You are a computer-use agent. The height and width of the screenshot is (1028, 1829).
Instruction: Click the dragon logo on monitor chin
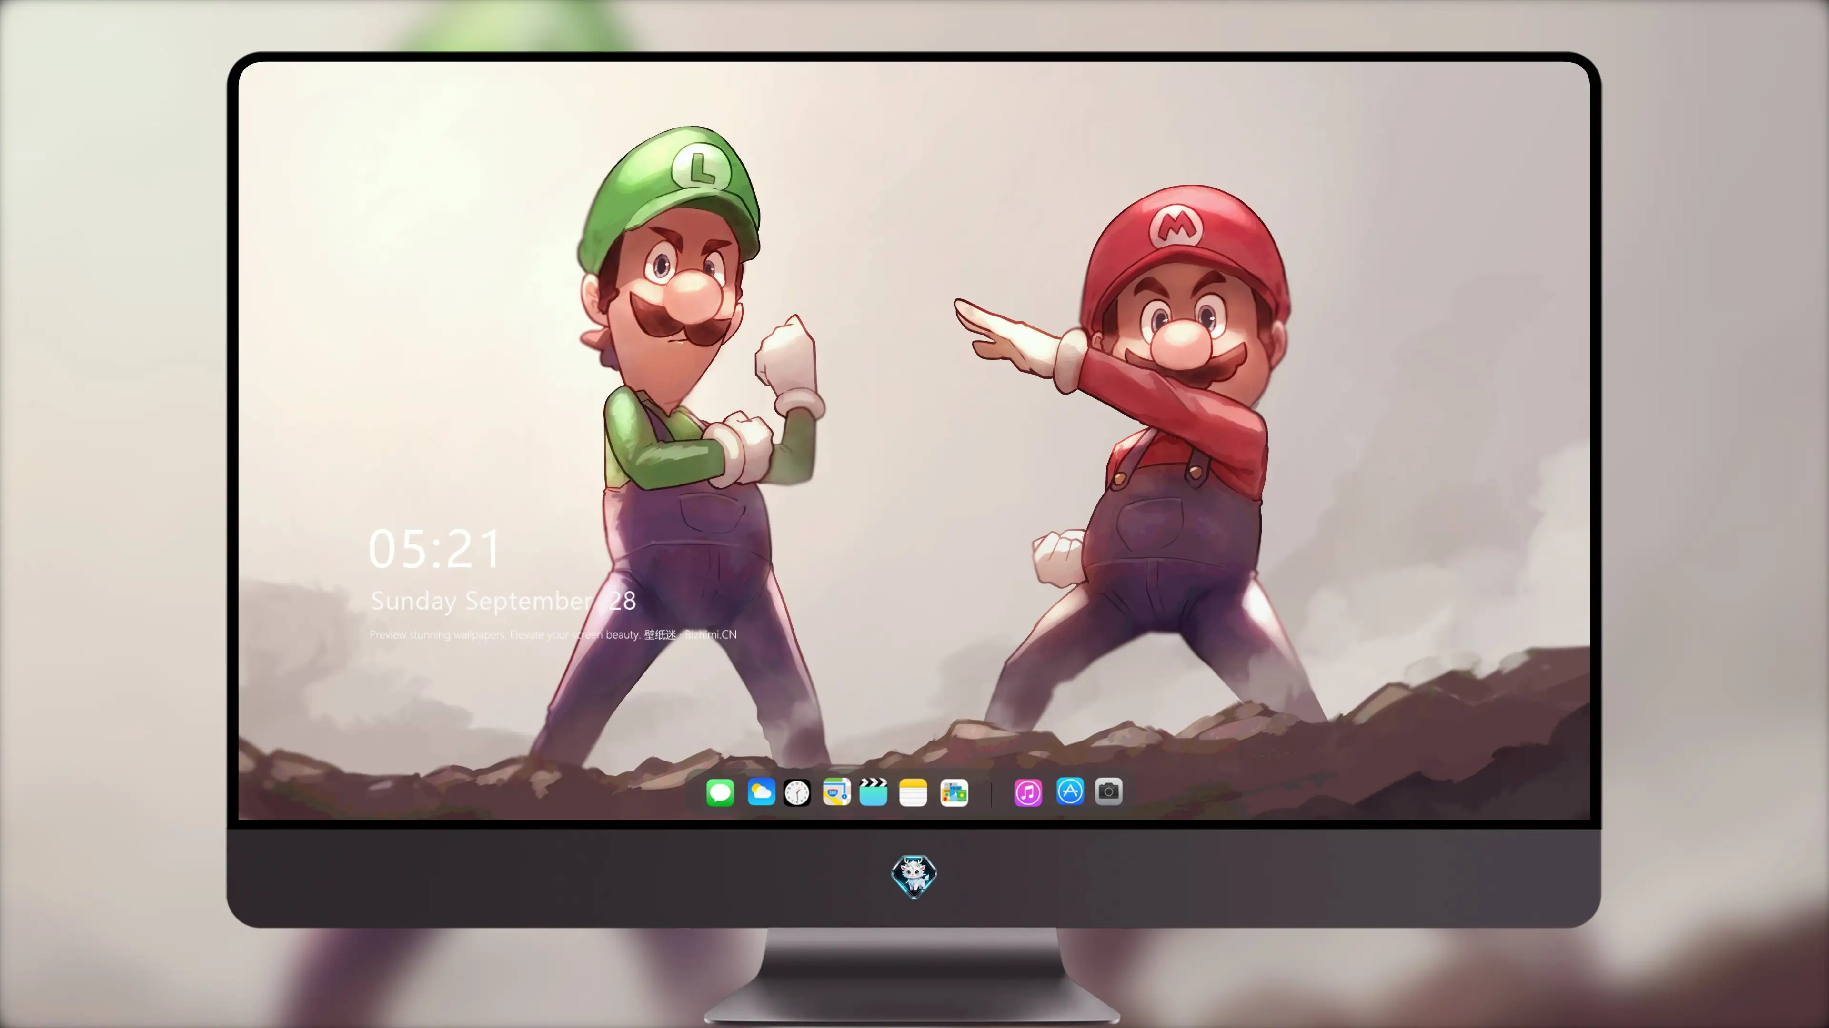[914, 877]
